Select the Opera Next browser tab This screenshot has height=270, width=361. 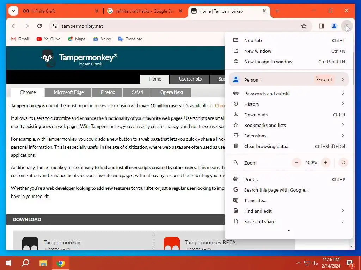pyautogui.click(x=172, y=92)
